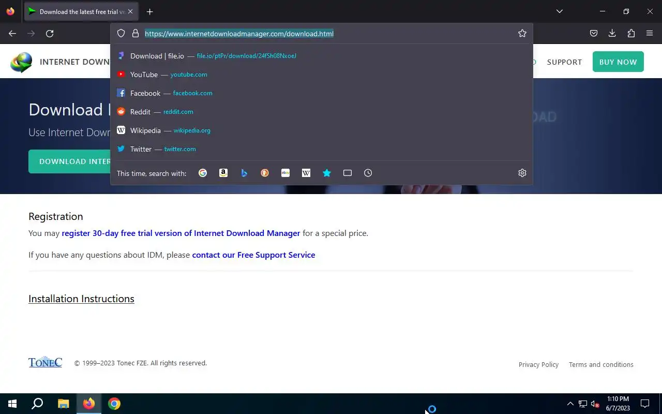
Task: Open the Extensions puzzle icon
Action: (631, 34)
